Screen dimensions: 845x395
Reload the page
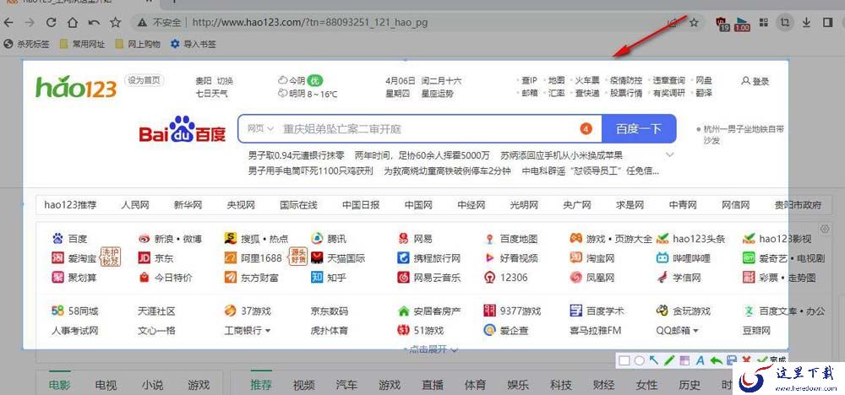click(x=52, y=22)
